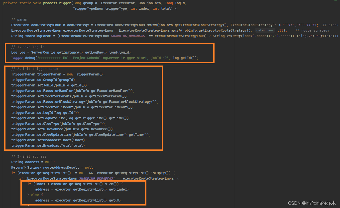This screenshot has width=340, height=208.
Task: Click the setBroadcastIndex(index) line
Action: pyautogui.click(x=49, y=140)
